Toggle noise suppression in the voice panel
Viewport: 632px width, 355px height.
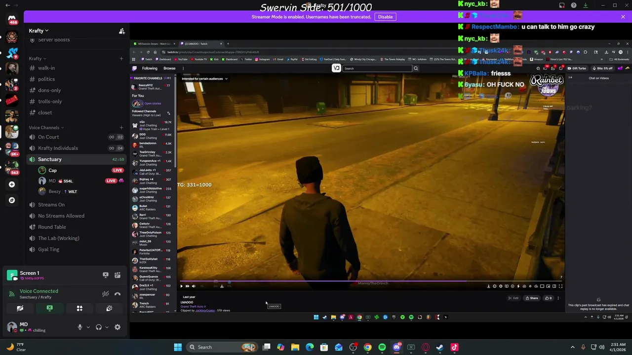coord(106,294)
